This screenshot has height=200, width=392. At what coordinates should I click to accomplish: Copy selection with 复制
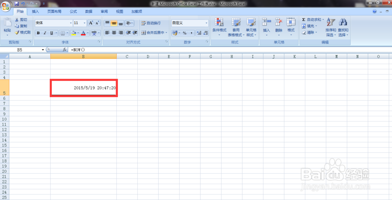tap(21, 26)
